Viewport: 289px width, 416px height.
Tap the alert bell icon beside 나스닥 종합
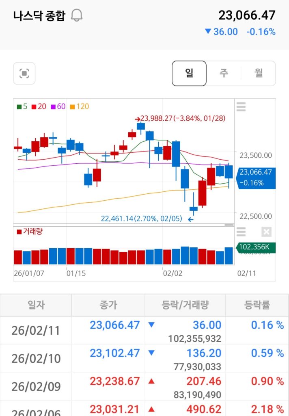(x=76, y=16)
